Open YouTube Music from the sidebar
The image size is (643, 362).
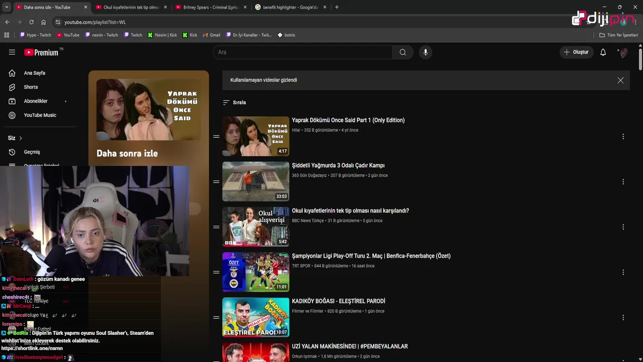click(x=40, y=115)
